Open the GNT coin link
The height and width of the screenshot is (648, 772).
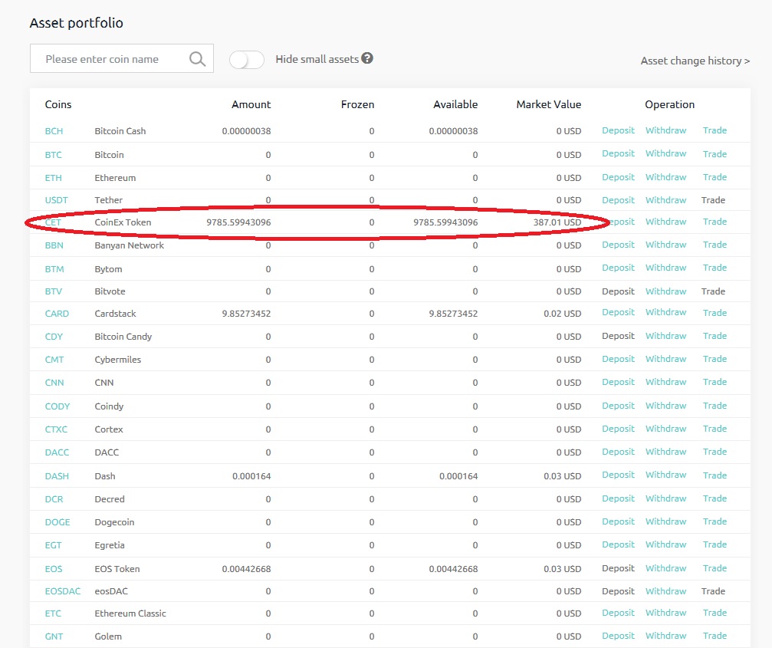click(54, 636)
